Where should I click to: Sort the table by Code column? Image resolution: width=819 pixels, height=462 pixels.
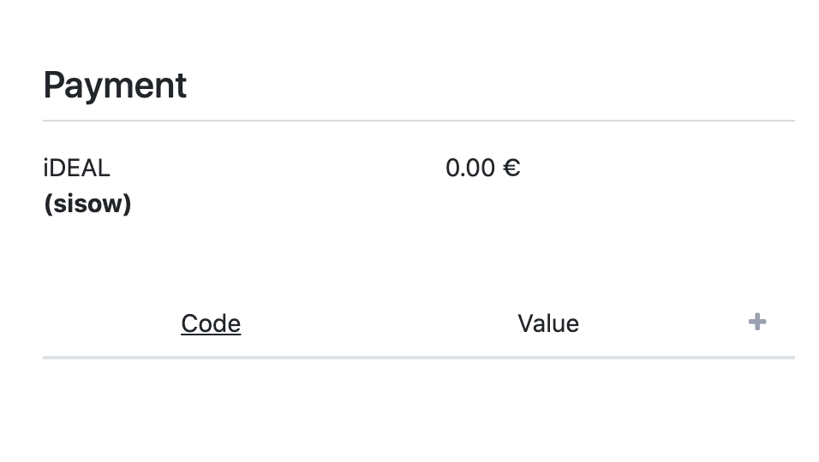(x=211, y=323)
